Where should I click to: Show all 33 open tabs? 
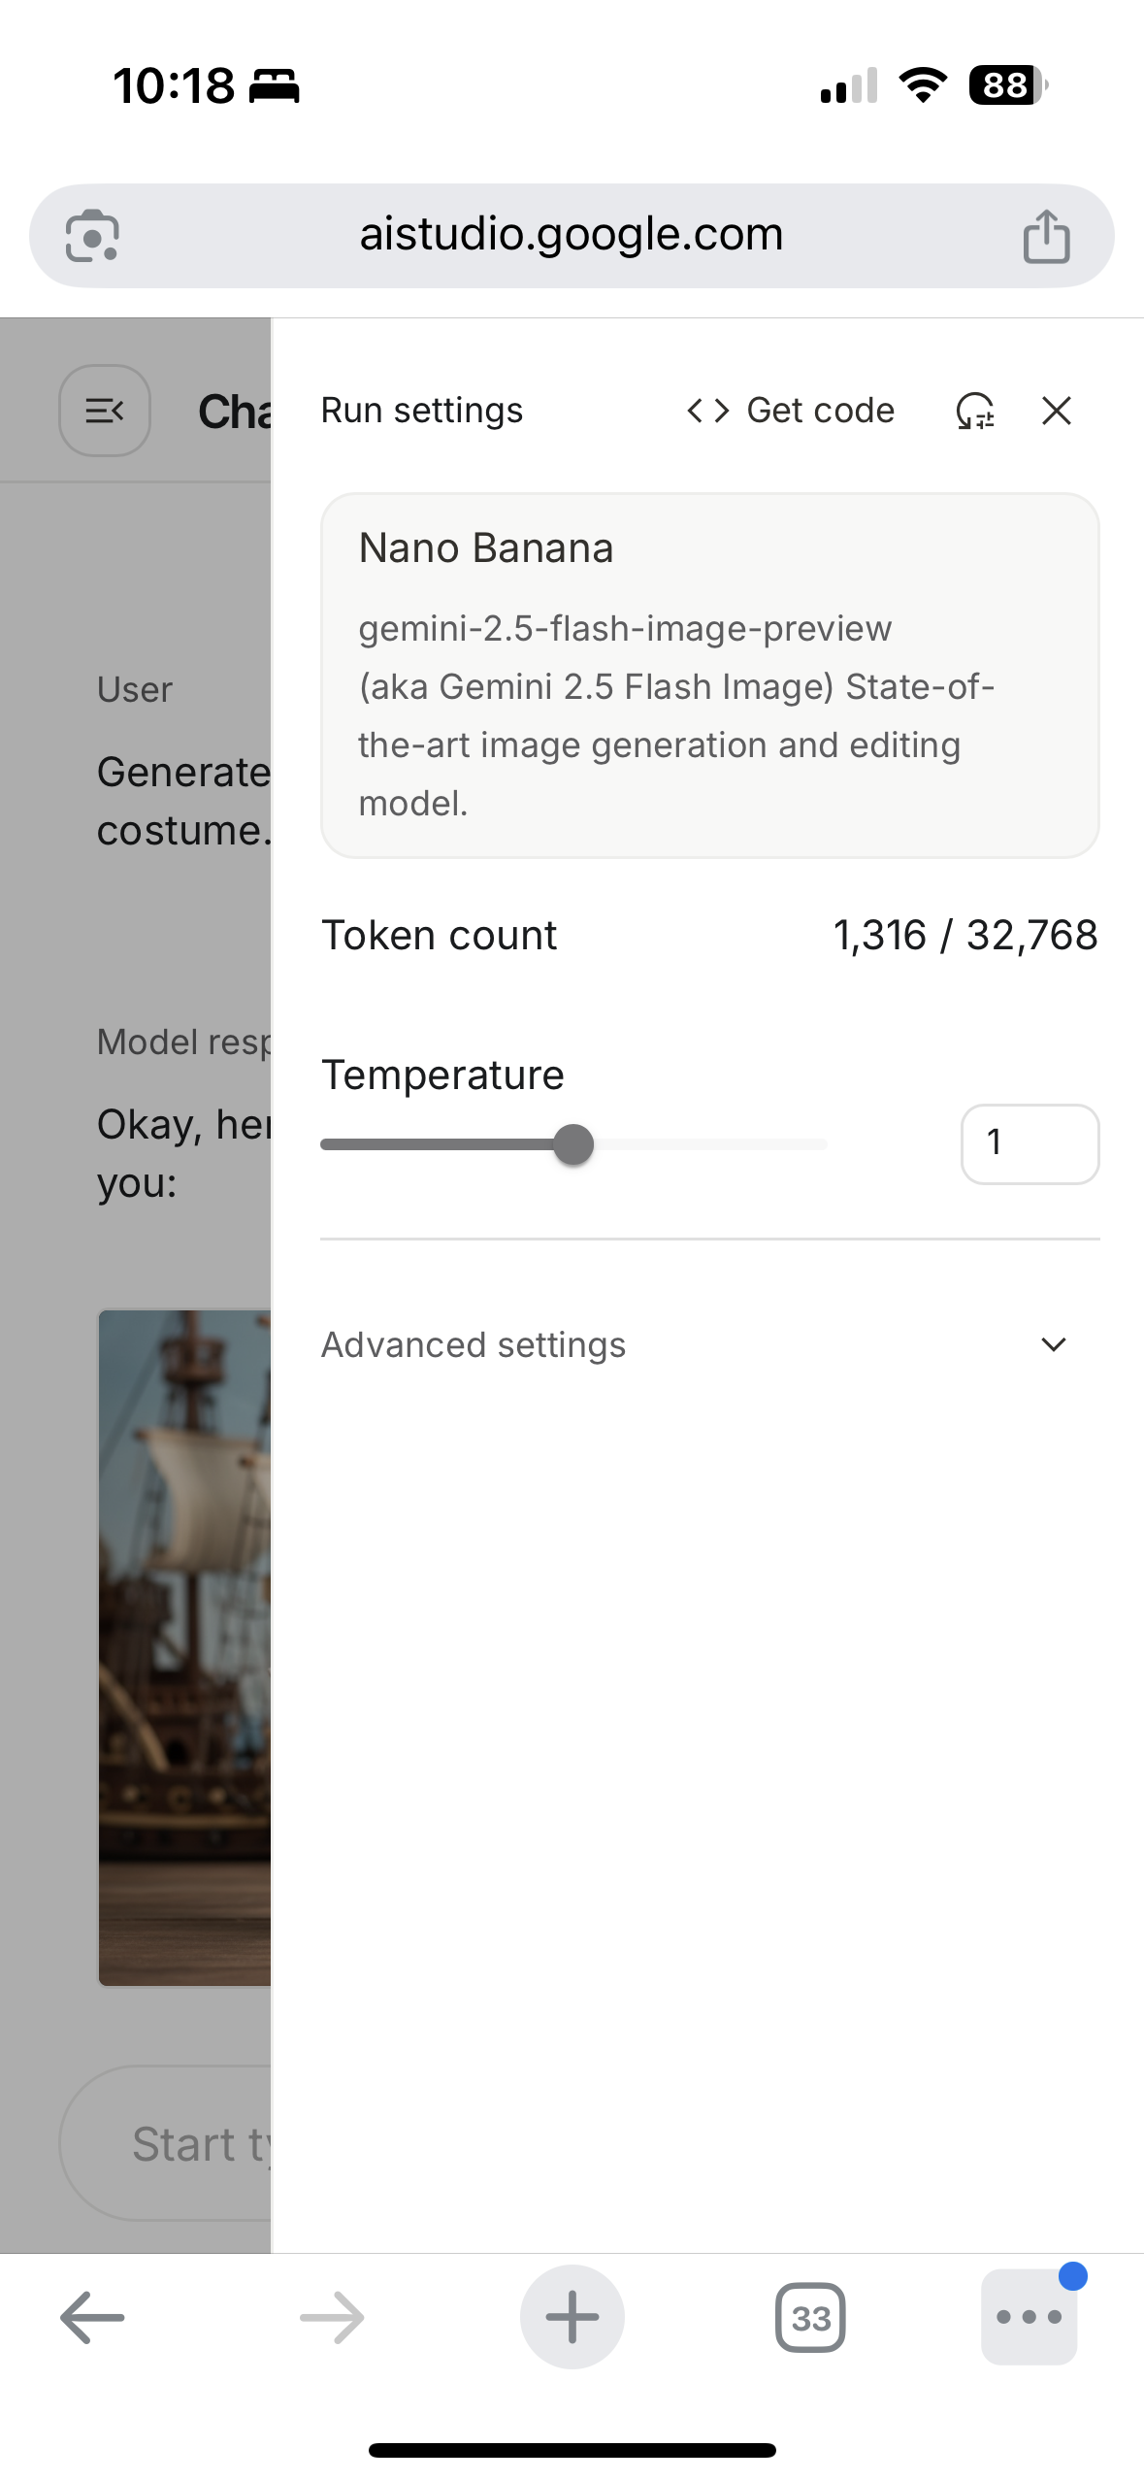coord(810,2317)
